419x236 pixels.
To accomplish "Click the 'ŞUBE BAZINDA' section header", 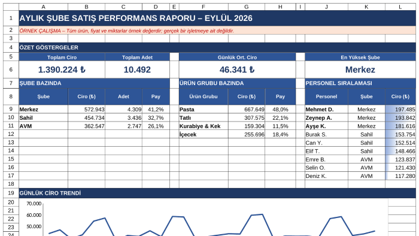I will pyautogui.click(x=94, y=83).
